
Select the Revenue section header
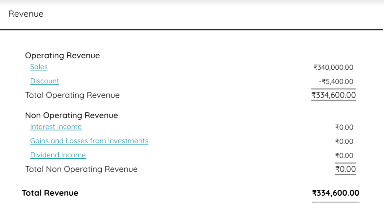coord(26,14)
